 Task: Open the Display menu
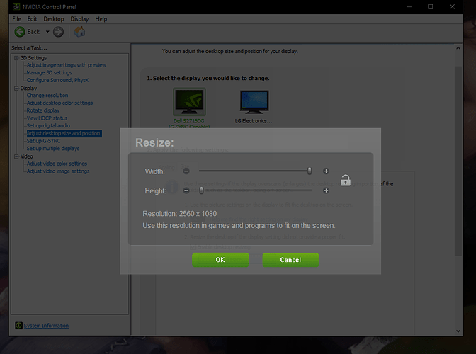(79, 19)
